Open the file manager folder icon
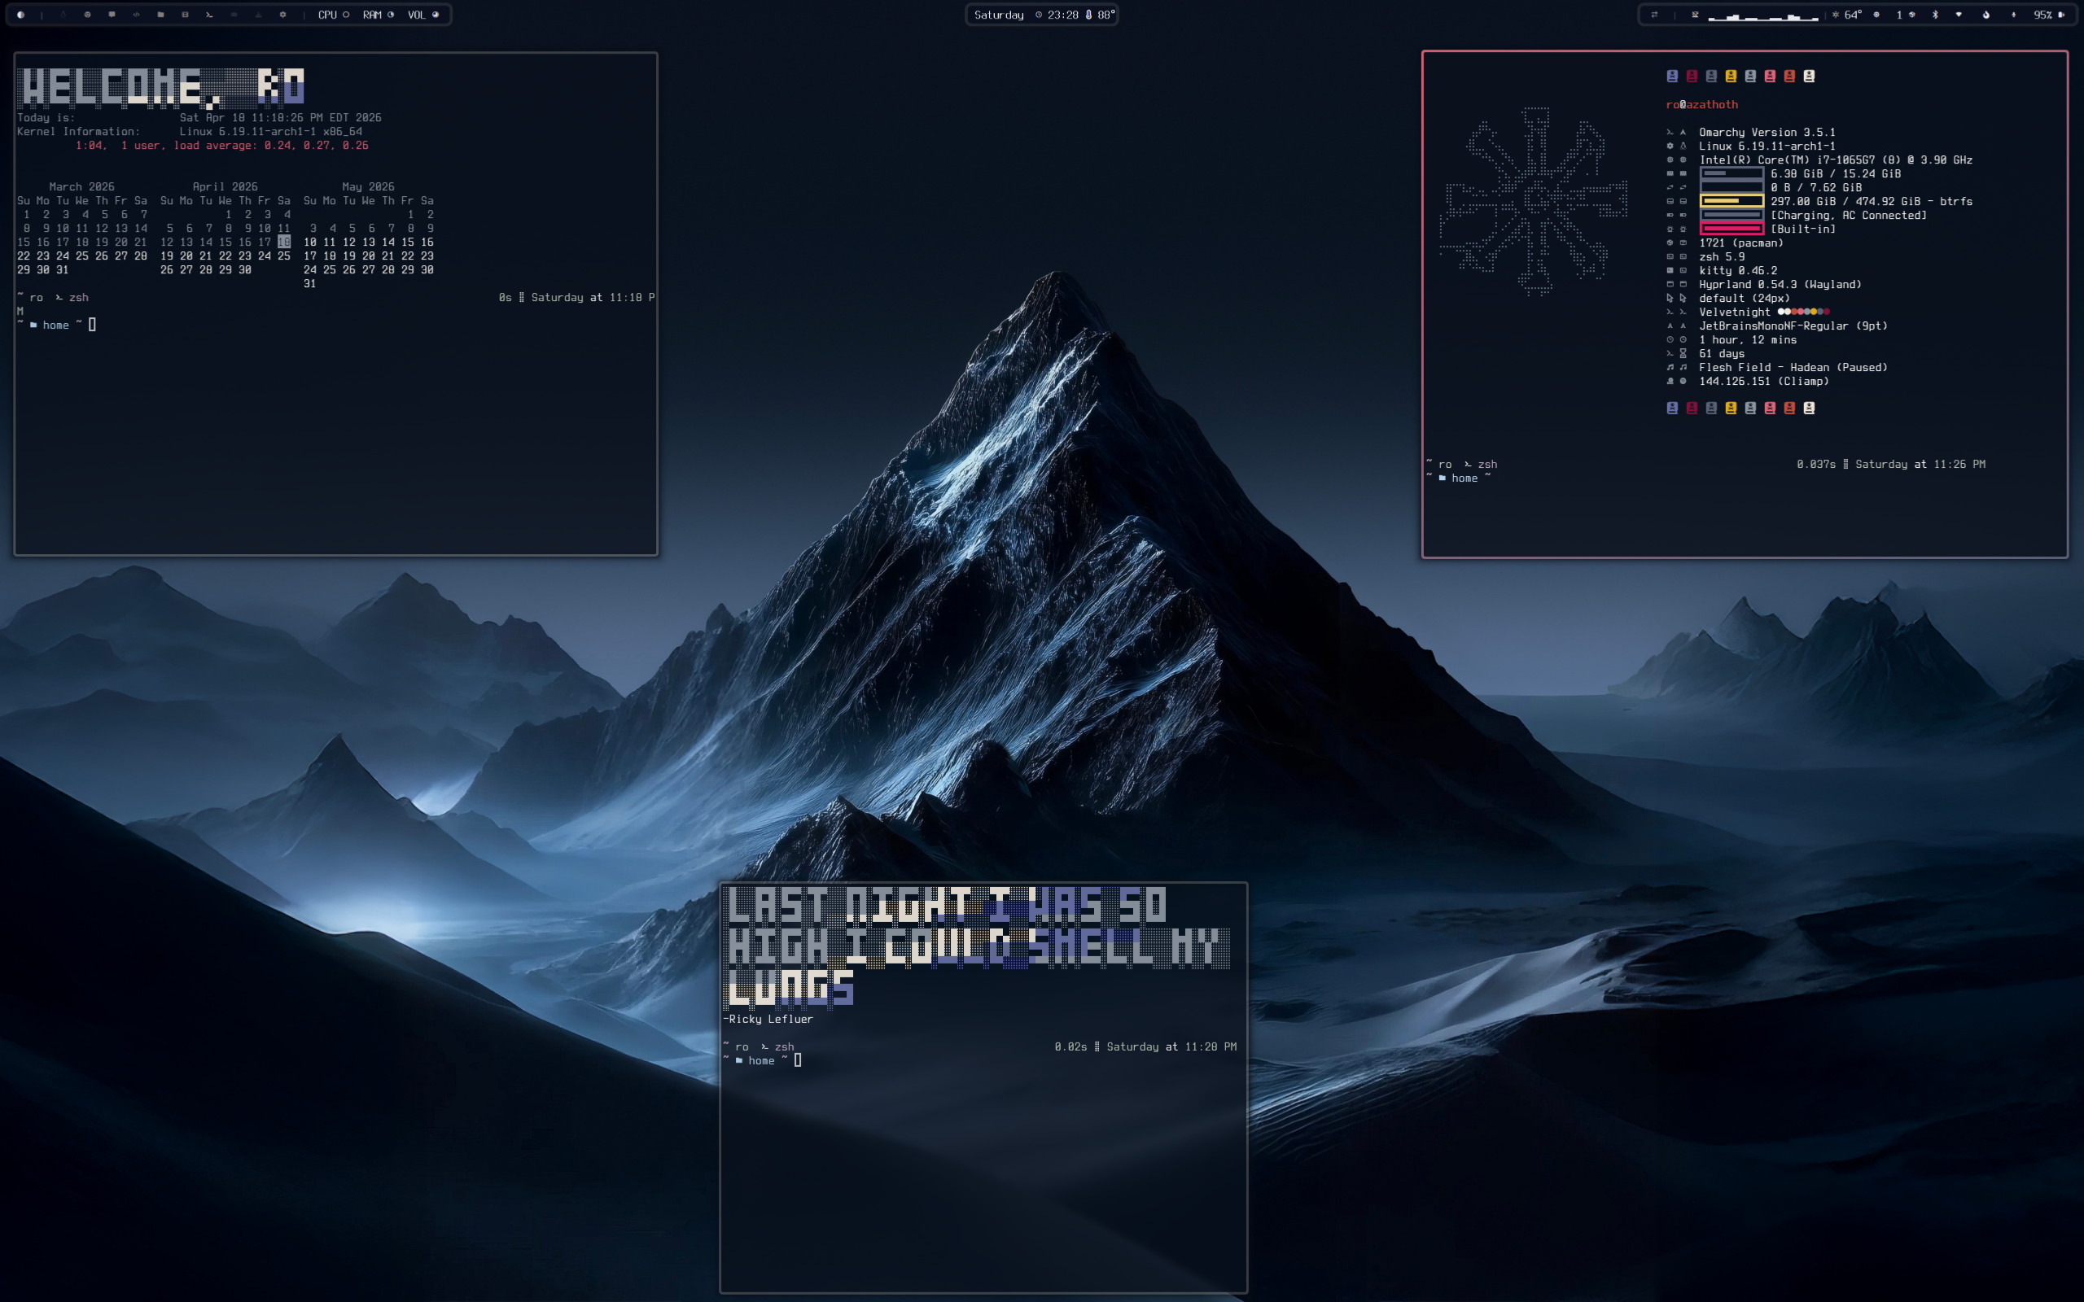 click(x=161, y=15)
